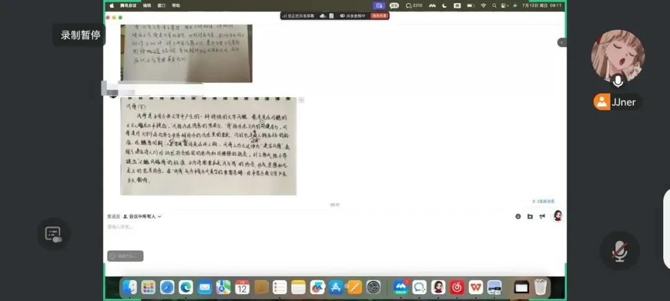Expand the collapsed side panel arrow
This screenshot has height=301, width=670.
[x=561, y=42]
